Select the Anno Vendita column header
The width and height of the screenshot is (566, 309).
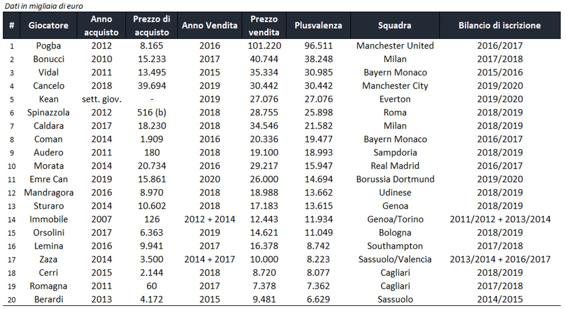(x=210, y=25)
